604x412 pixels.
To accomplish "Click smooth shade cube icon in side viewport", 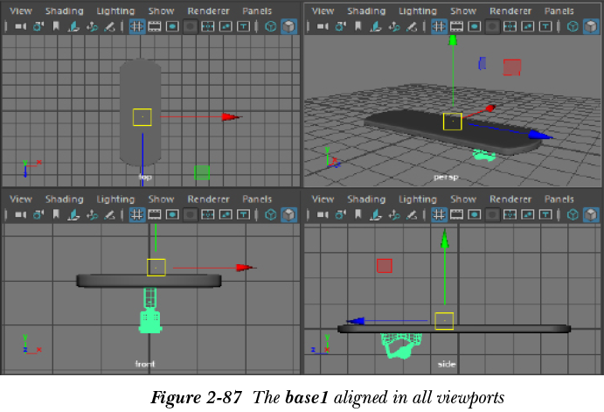I will (590, 215).
